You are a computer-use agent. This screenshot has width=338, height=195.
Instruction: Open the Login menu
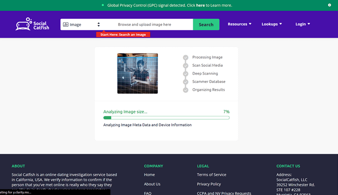(x=302, y=24)
